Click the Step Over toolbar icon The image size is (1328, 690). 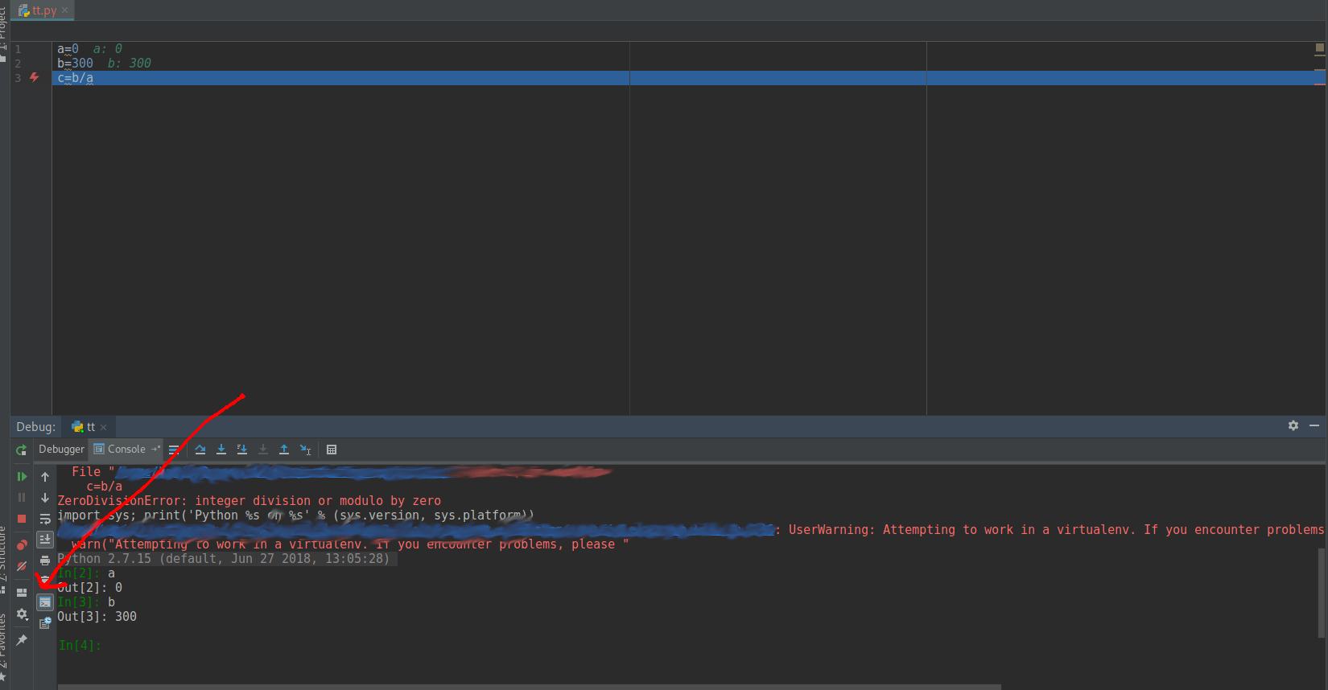pos(200,450)
